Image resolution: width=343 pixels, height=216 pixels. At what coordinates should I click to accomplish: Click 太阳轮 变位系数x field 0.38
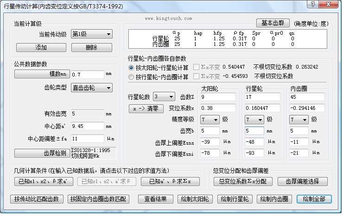pos(218,108)
